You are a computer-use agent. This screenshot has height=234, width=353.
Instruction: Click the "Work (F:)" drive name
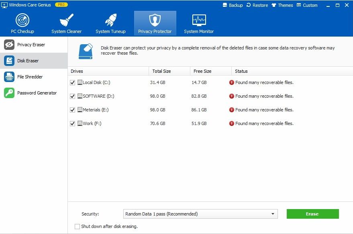pyautogui.click(x=92, y=123)
